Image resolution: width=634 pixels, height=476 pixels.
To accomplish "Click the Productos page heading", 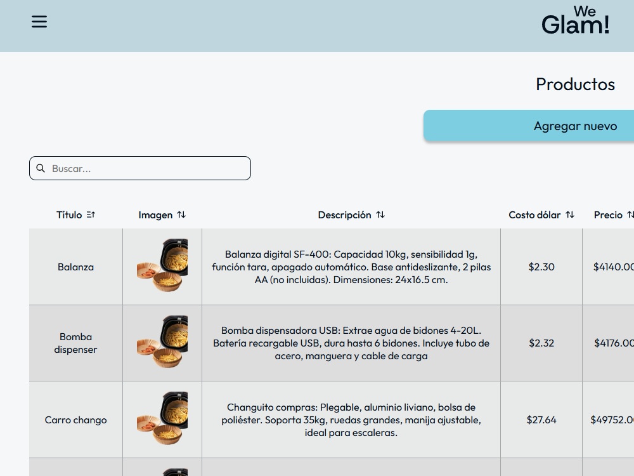I will point(575,84).
